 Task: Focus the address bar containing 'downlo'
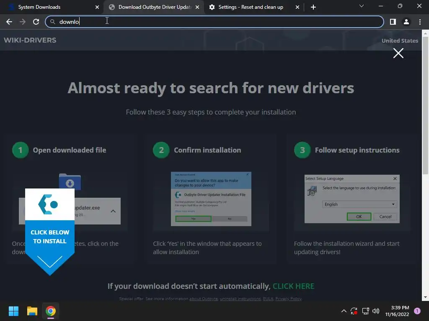point(214,22)
